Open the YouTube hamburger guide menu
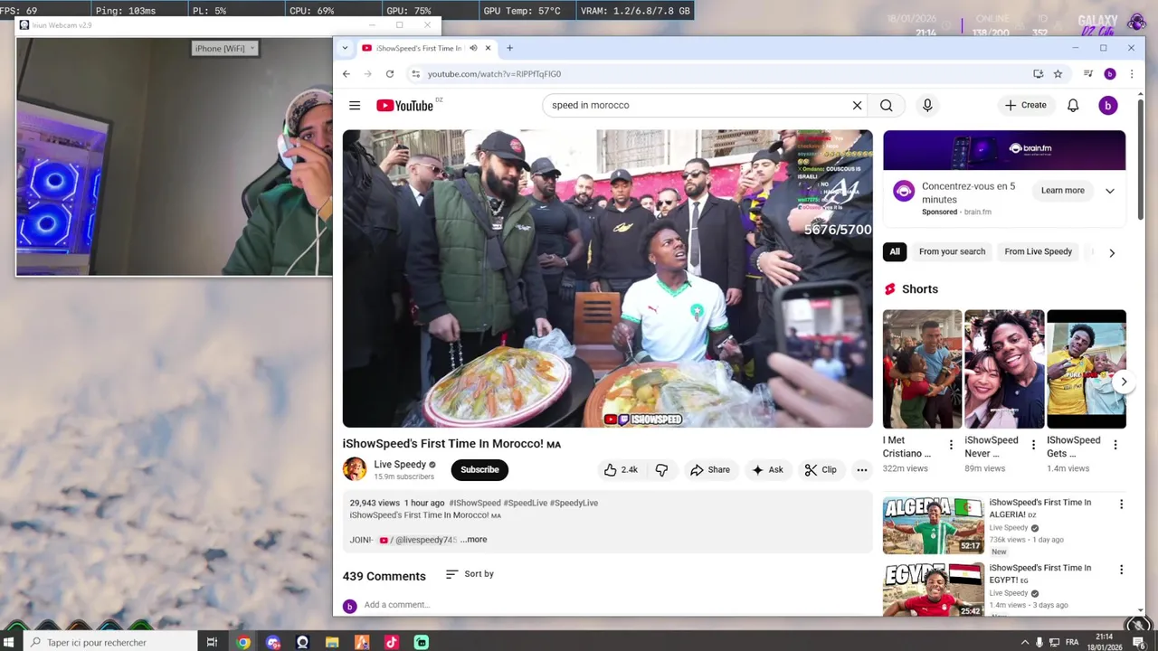This screenshot has width=1158, height=651. [355, 106]
